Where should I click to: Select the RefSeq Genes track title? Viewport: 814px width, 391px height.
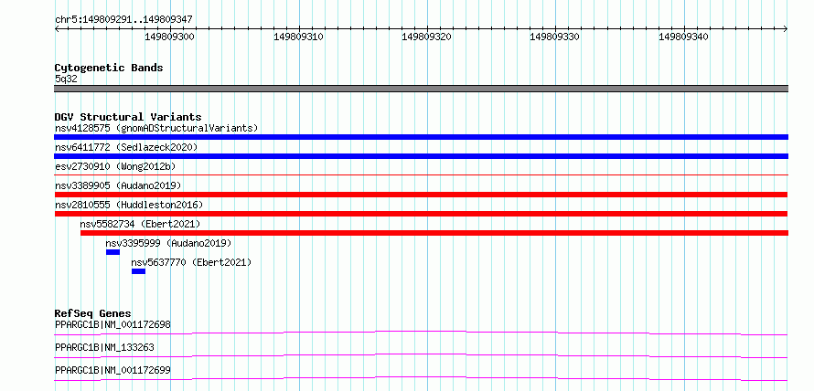tap(93, 313)
